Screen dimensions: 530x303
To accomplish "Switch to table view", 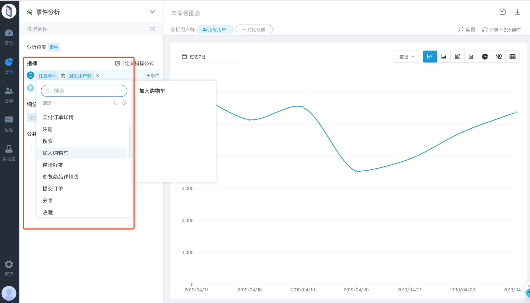I will 512,56.
